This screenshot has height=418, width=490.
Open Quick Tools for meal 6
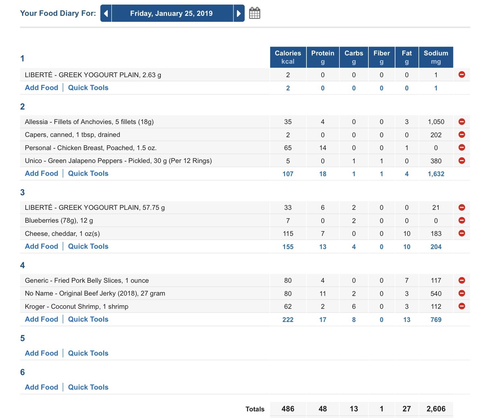coord(88,387)
